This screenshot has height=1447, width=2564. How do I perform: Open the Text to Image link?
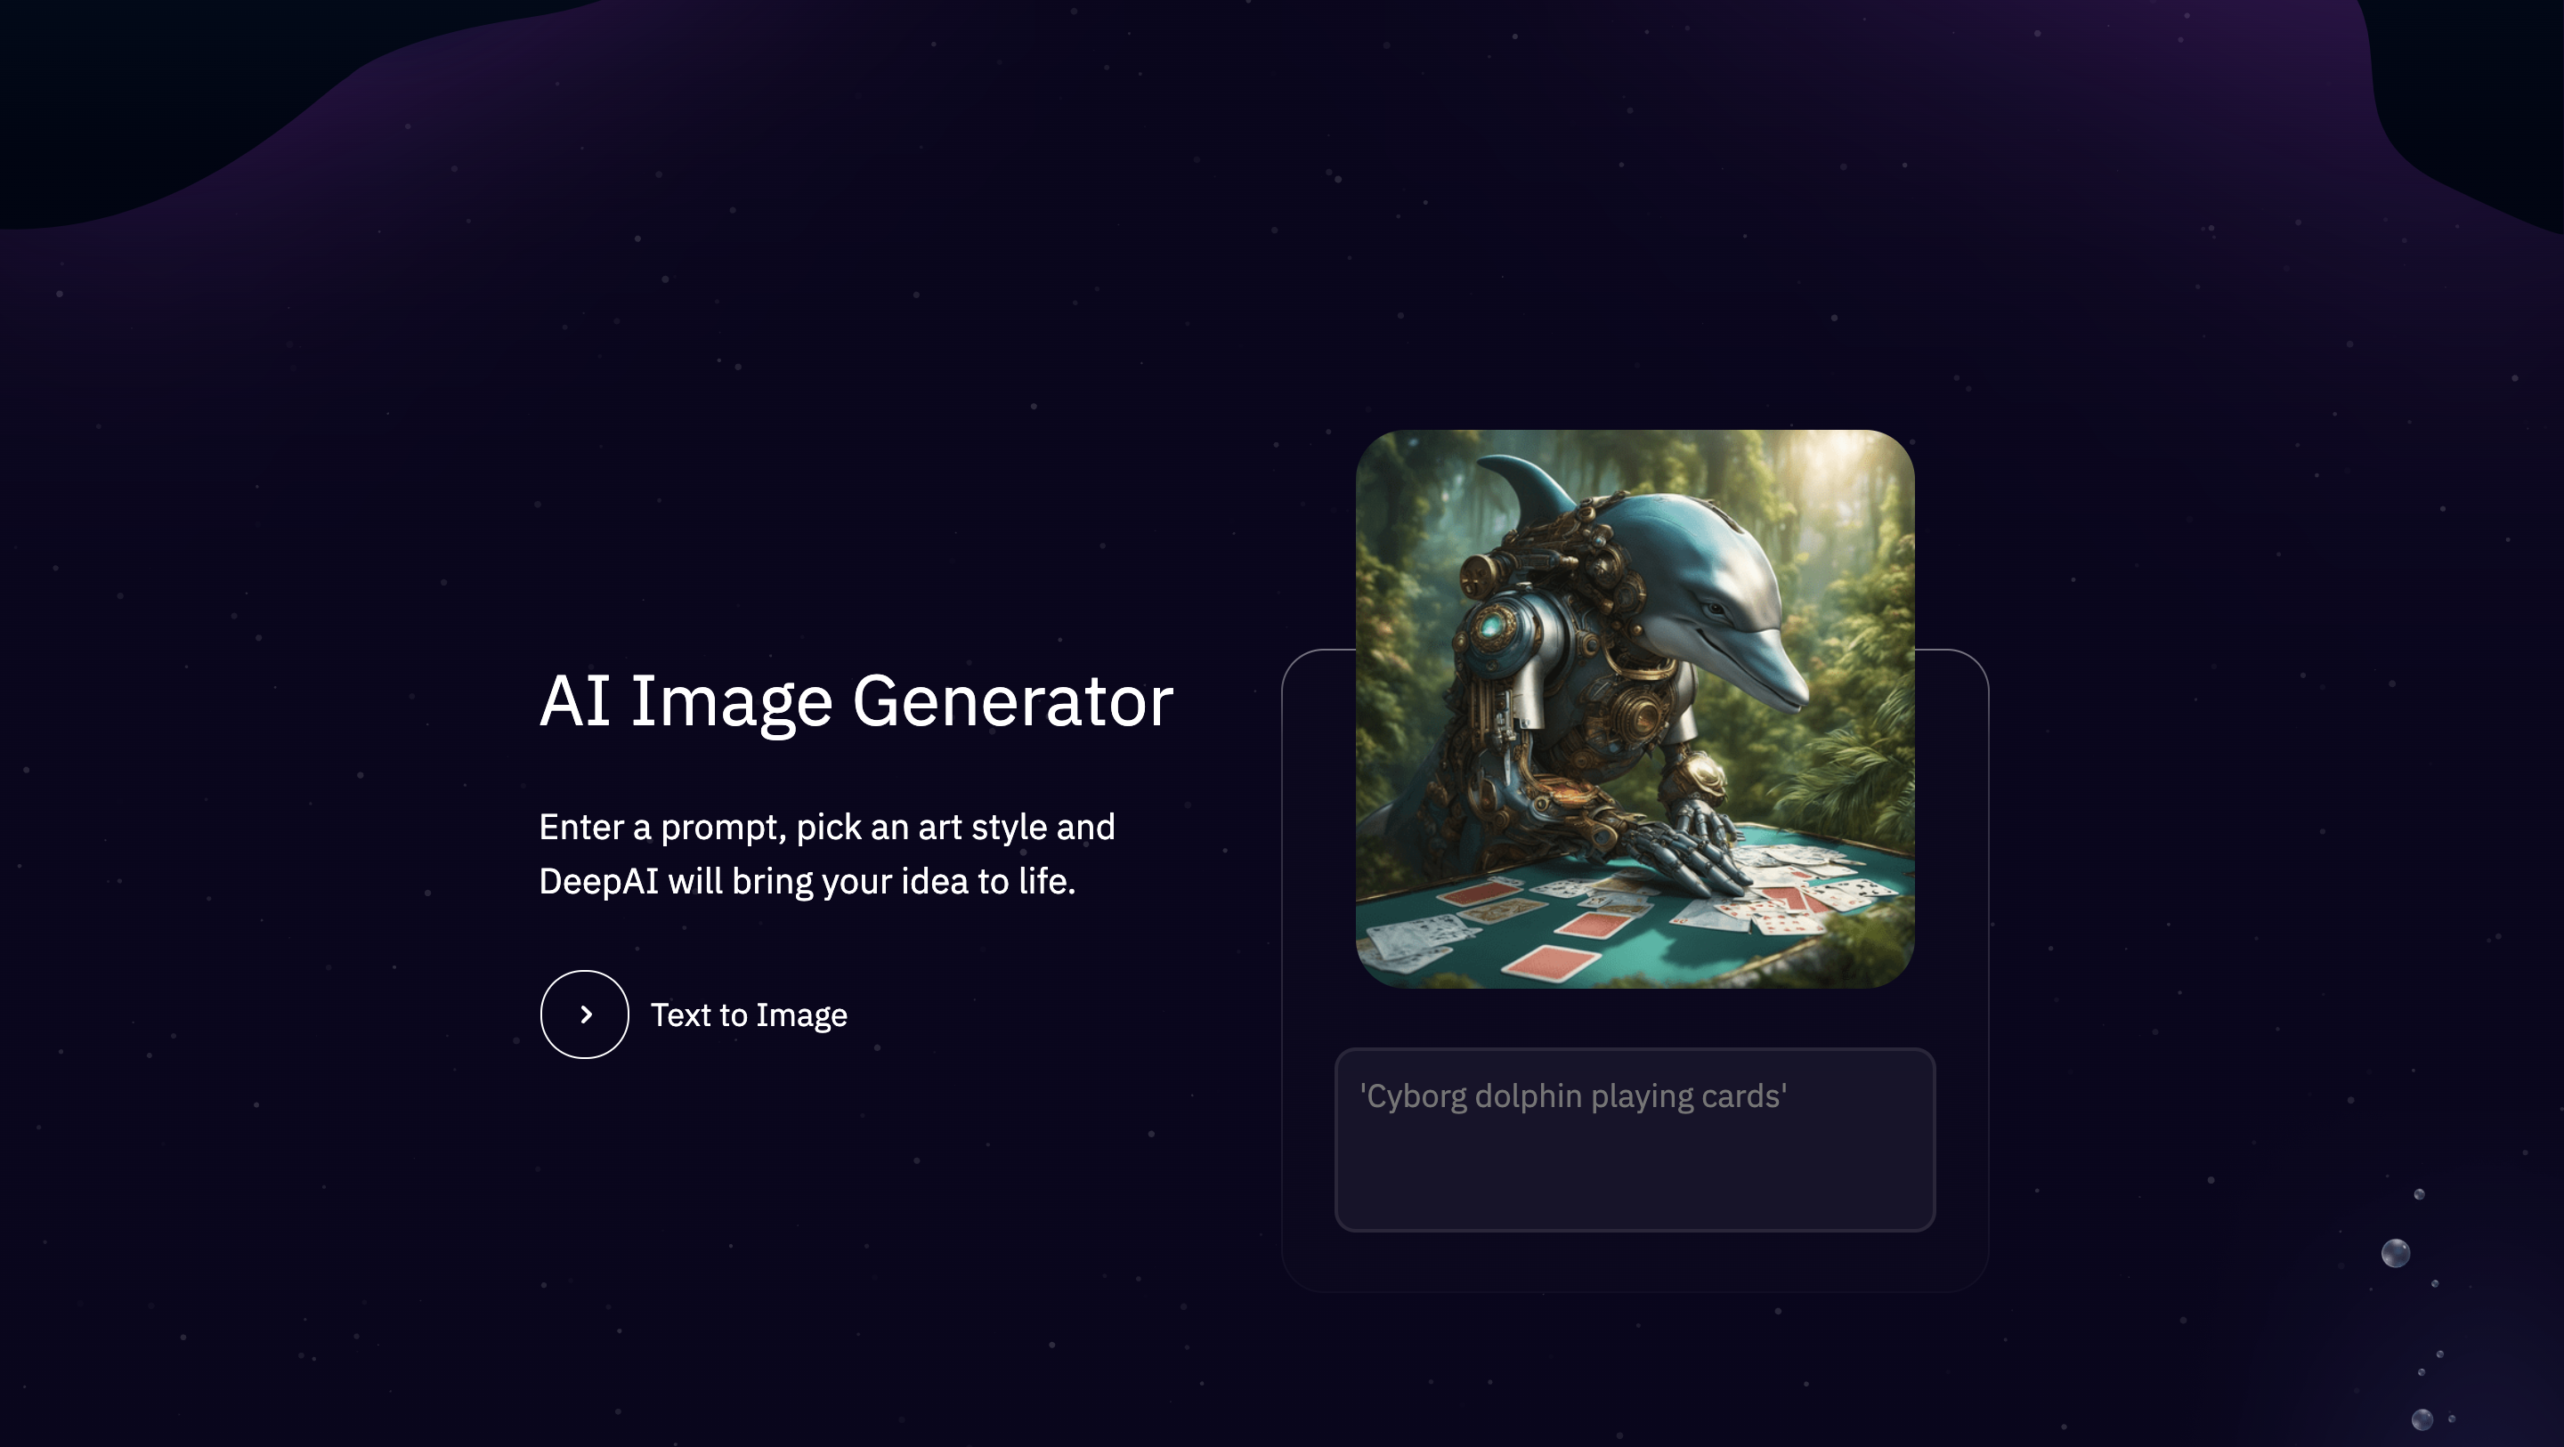click(749, 1015)
